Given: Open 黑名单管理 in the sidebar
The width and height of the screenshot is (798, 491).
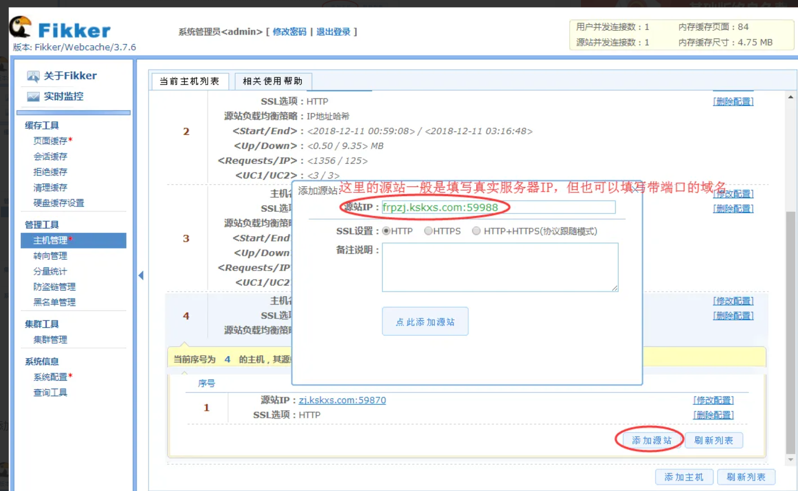Looking at the screenshot, I should coord(55,302).
